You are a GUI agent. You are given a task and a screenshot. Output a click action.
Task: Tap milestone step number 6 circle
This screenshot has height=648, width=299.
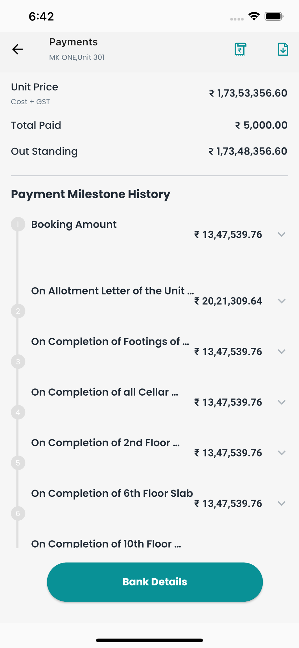(x=18, y=513)
